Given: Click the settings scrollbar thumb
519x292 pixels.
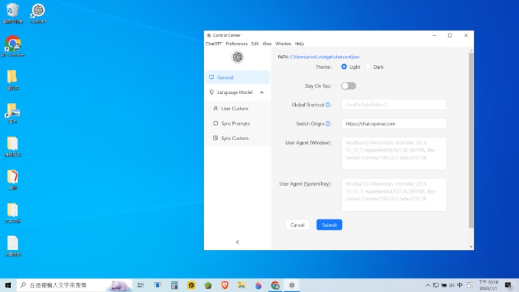Looking at the screenshot, I should pyautogui.click(x=471, y=140).
